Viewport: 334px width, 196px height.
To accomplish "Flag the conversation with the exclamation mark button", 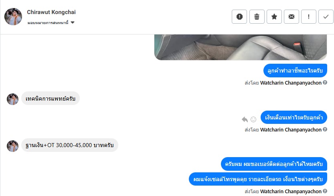I will pos(309,16).
